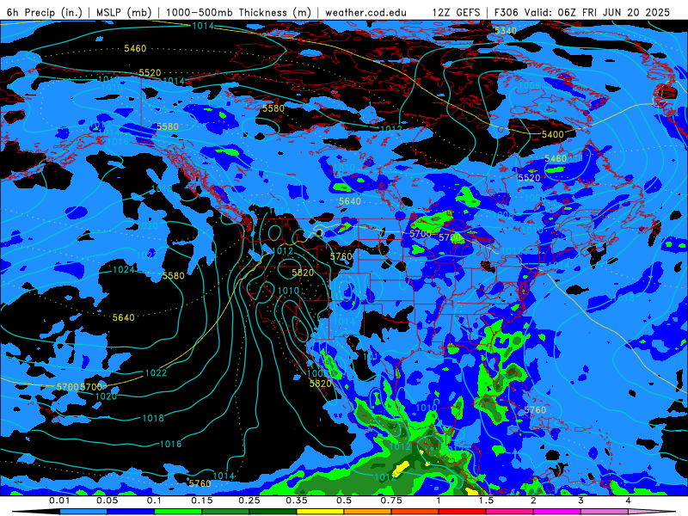
Task: Click the 0.01 legend value
Action: click(x=59, y=501)
